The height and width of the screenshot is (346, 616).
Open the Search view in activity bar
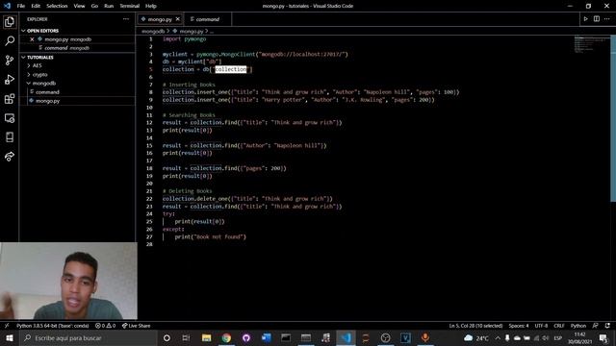(10, 40)
